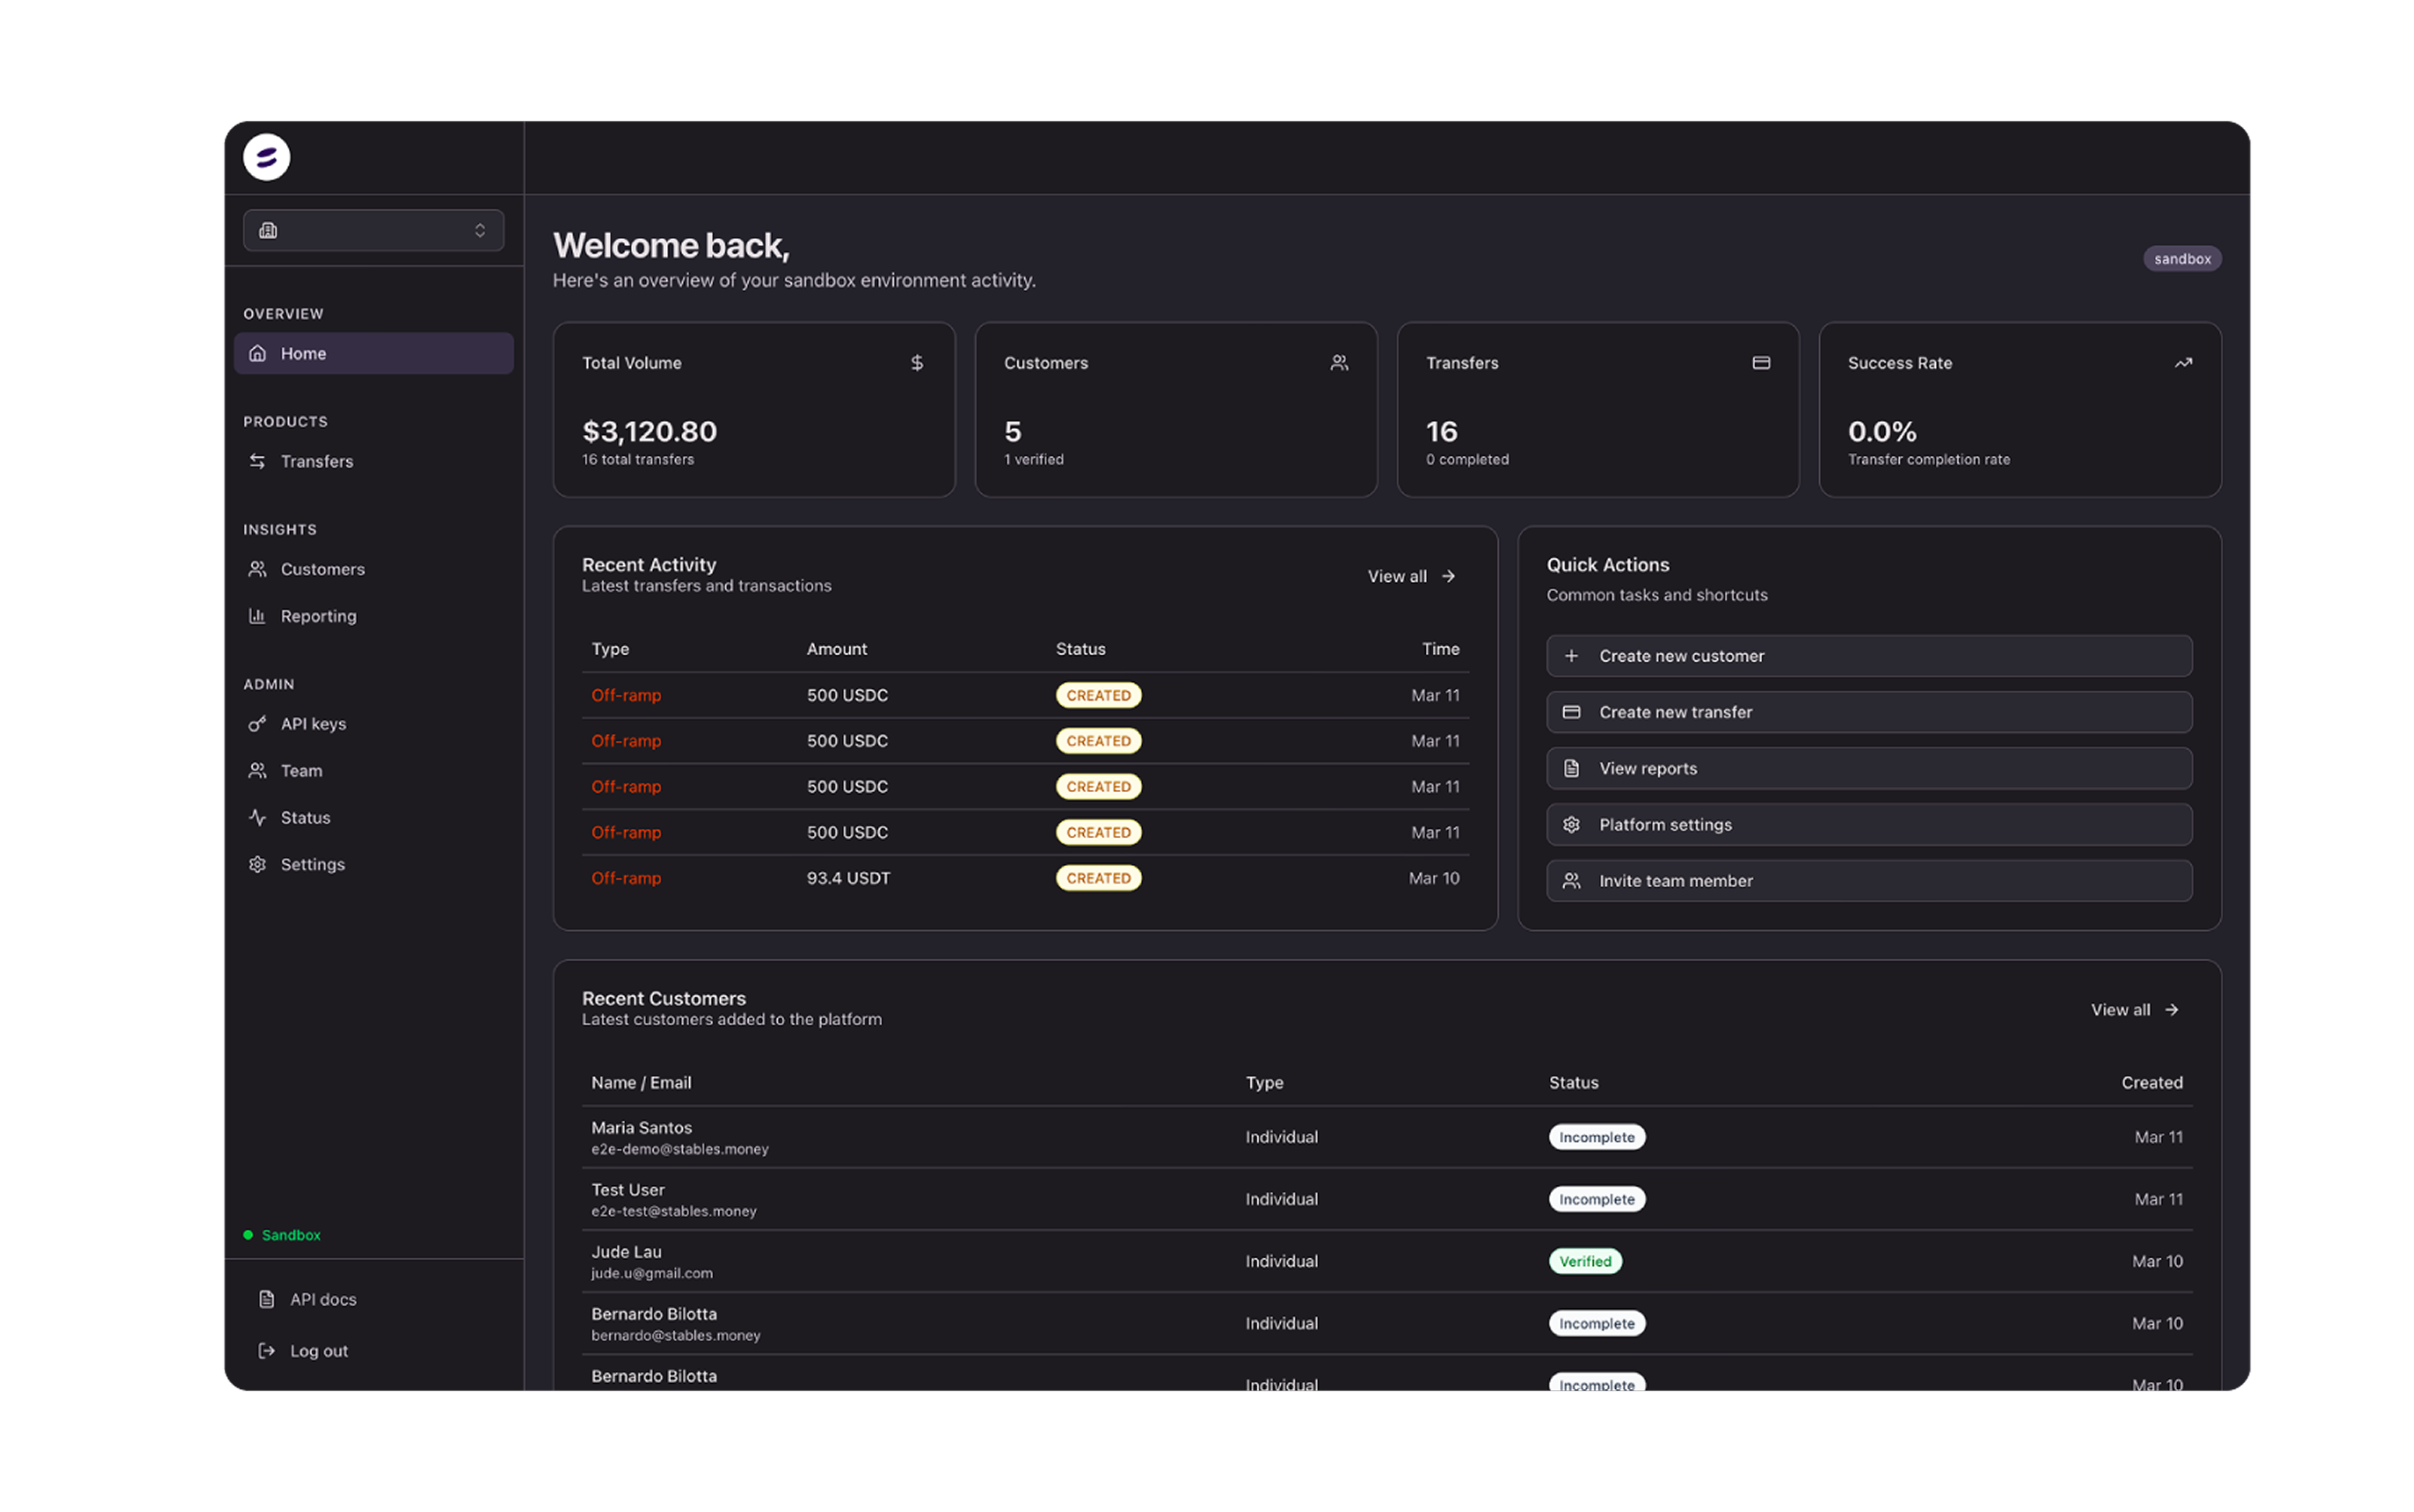2414x1512 pixels.
Task: Click View reports quick action
Action: tap(1868, 768)
